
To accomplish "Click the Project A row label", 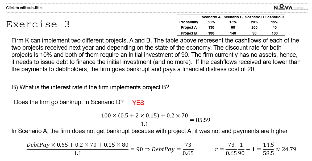I will point(189,27).
